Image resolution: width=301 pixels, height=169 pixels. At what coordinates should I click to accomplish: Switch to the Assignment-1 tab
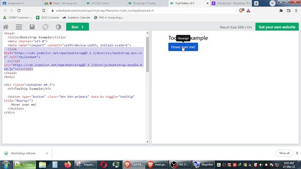click(21, 3)
